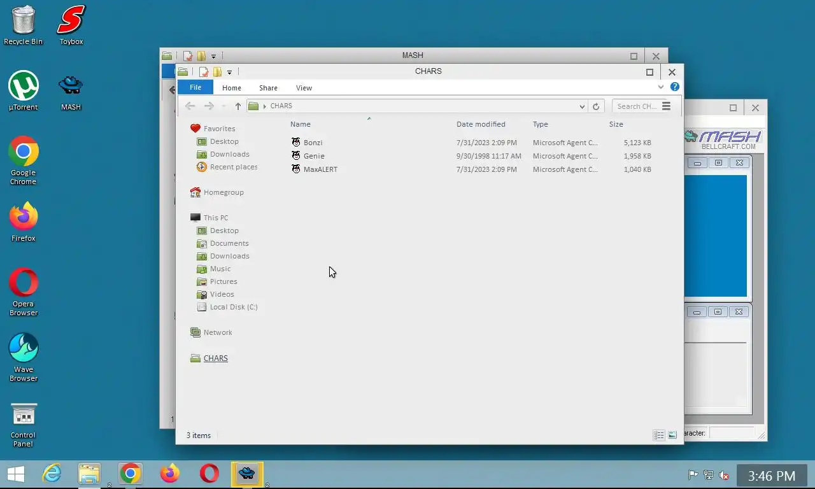815x489 pixels.
Task: Open Wave Browser desktop shortcut
Action: pos(24,357)
